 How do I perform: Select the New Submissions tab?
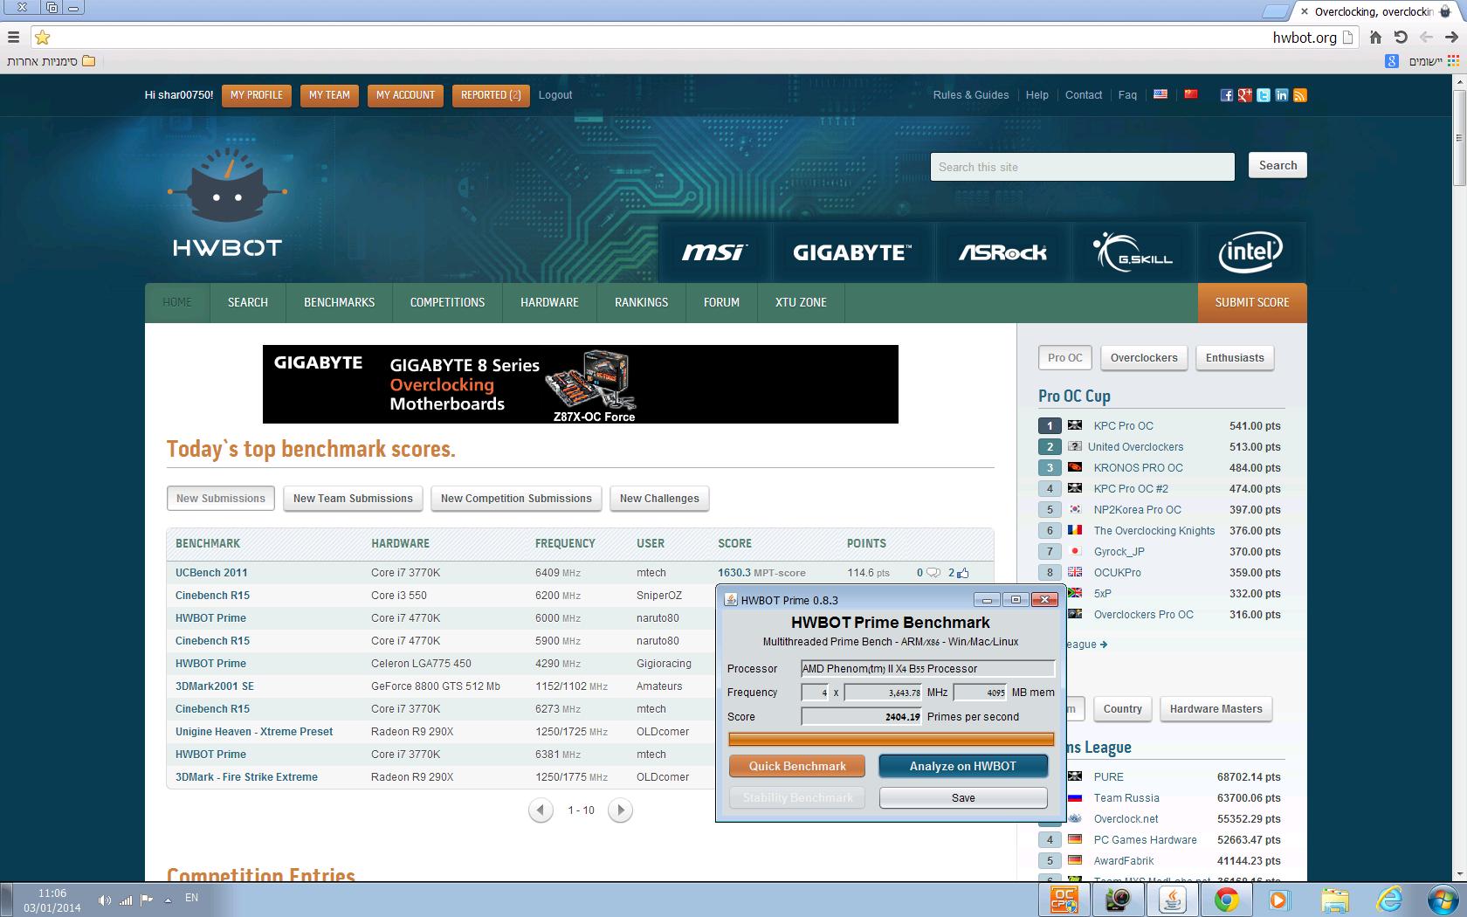point(221,499)
